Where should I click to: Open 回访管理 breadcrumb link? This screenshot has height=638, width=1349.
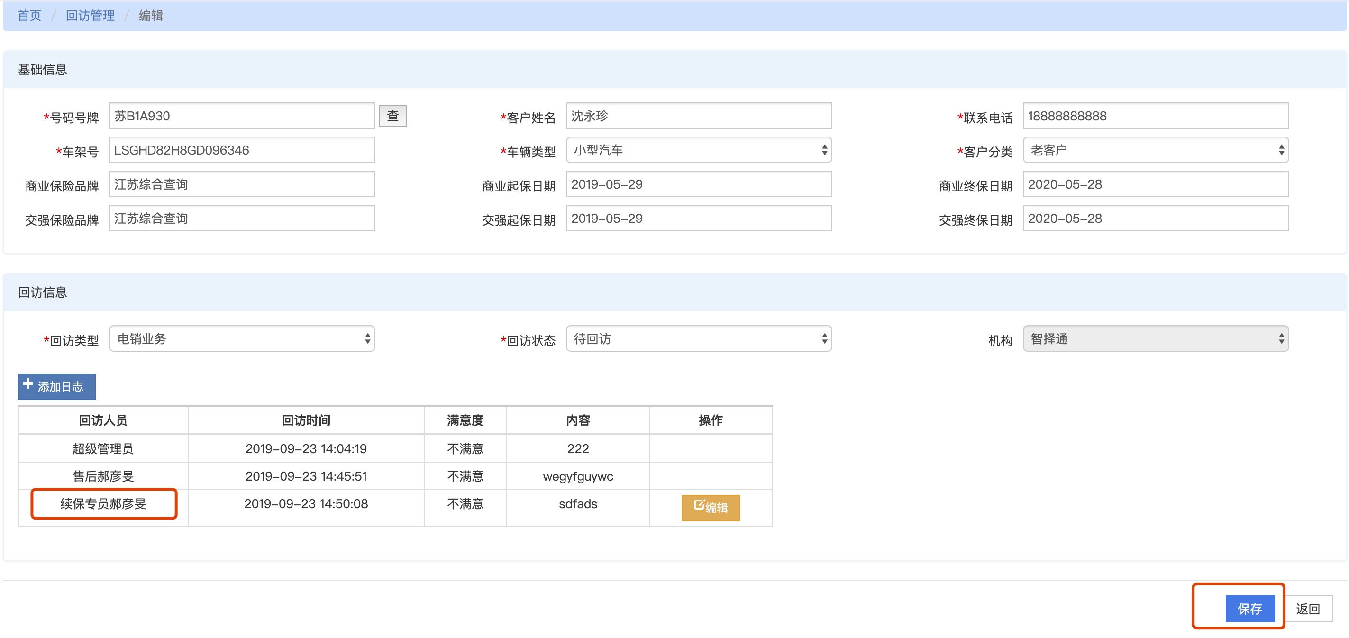click(x=90, y=16)
